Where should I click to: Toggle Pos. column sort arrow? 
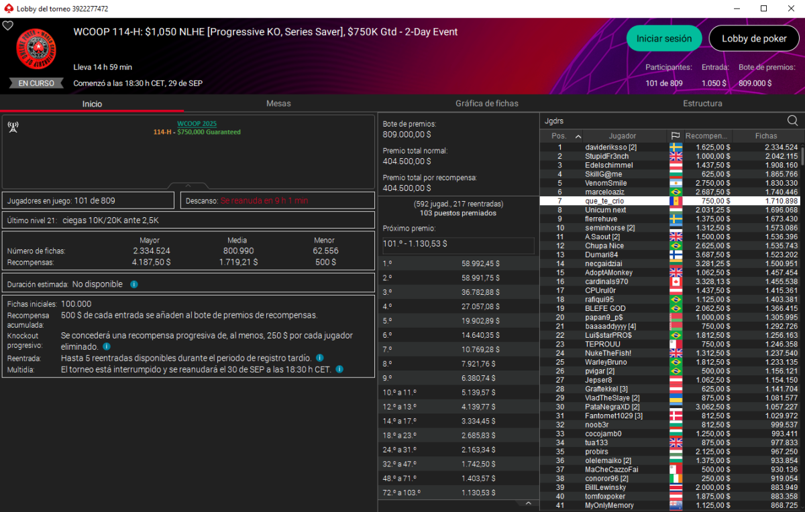point(578,136)
